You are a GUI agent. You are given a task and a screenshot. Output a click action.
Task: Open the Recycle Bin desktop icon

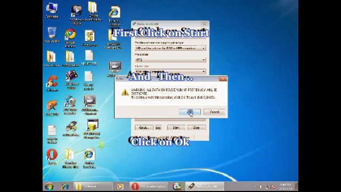(52, 35)
